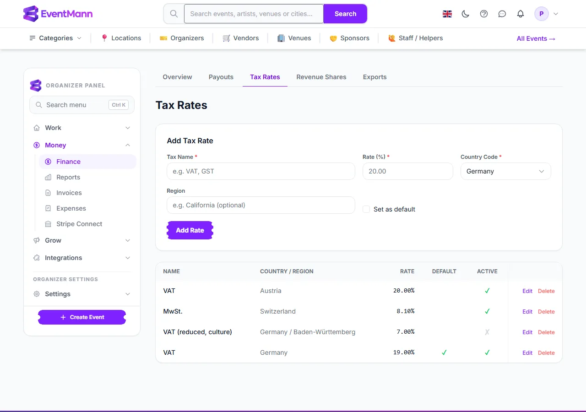Follow the All Events link
Viewport: 586px width, 412px height.
point(536,38)
